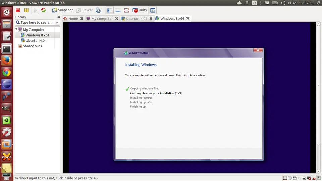Close the Windows Setup dialog

pyautogui.click(x=258, y=50)
